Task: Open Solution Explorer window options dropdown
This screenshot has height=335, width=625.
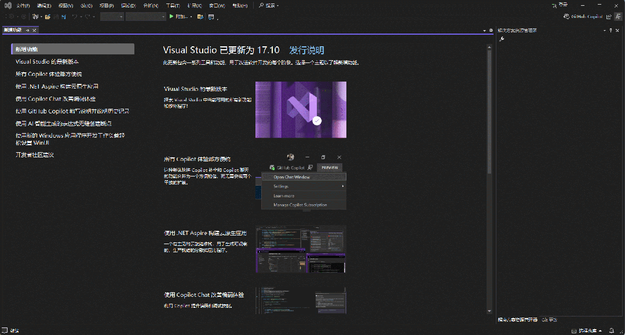Action: pyautogui.click(x=605, y=30)
